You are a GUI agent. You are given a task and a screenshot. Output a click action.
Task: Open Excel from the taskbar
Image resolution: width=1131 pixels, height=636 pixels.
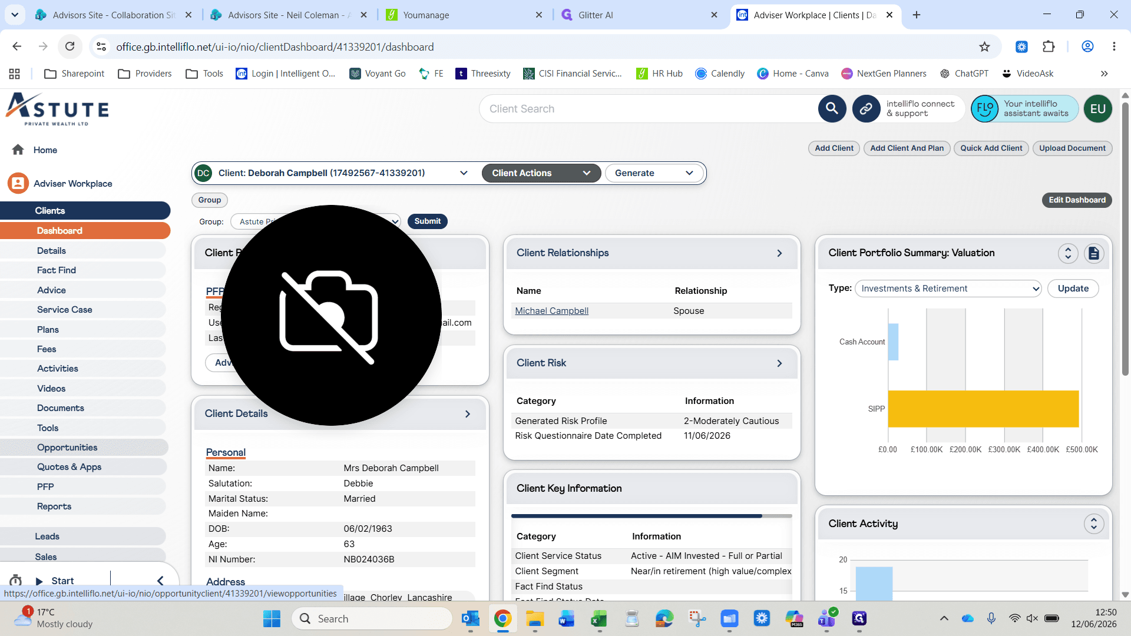(x=599, y=618)
